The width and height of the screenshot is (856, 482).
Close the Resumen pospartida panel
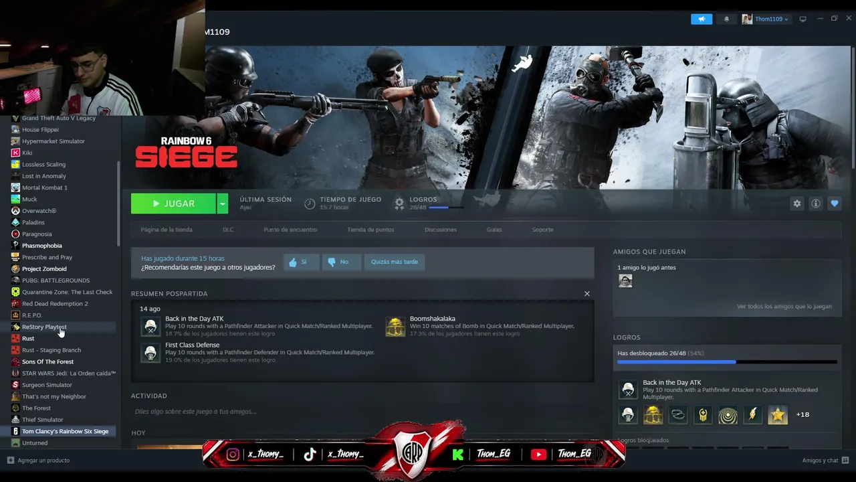[x=587, y=294]
